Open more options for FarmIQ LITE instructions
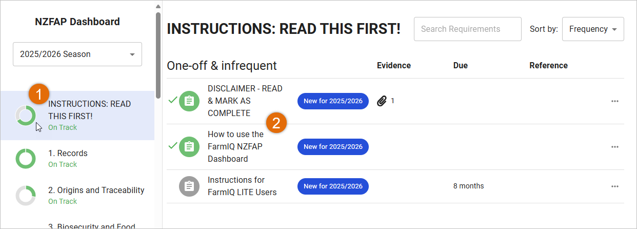Viewport: 637px width, 229px height. (614, 186)
